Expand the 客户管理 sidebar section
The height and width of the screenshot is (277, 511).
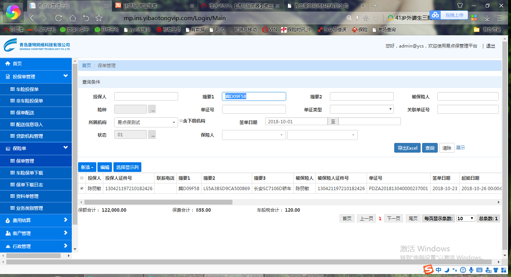[36, 233]
